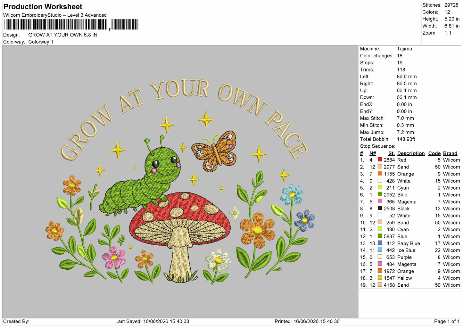463x327 pixels.
Task: Click the Cyan swatch with 211 stitches
Action: (x=380, y=187)
